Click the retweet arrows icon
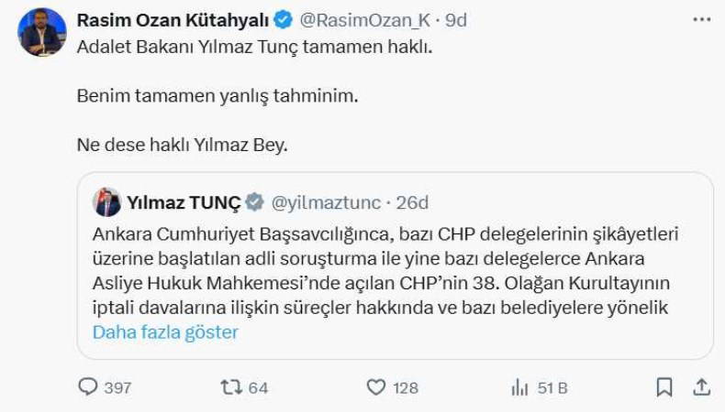Screen dimensions: 725x412 [231, 387]
